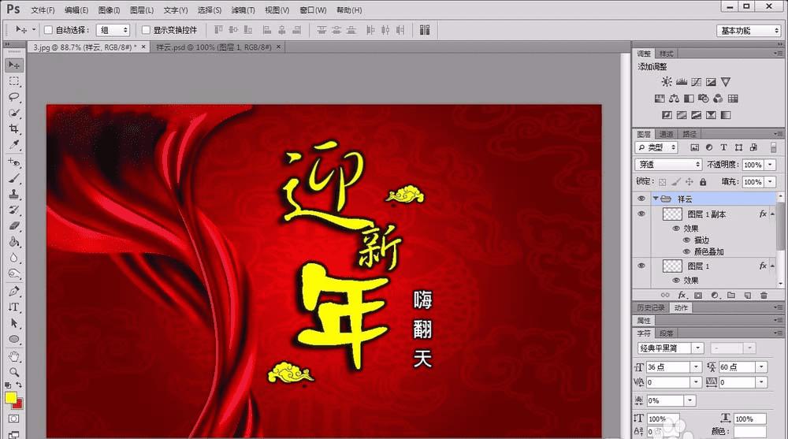Add a layer mask from the layers panel
Screen dimensions: 788x439
pos(698,296)
